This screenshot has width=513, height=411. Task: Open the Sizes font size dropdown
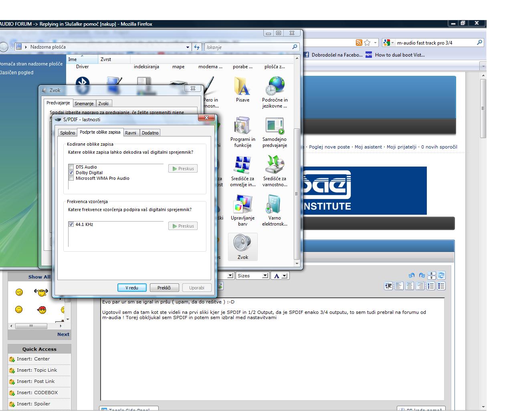pyautogui.click(x=252, y=276)
